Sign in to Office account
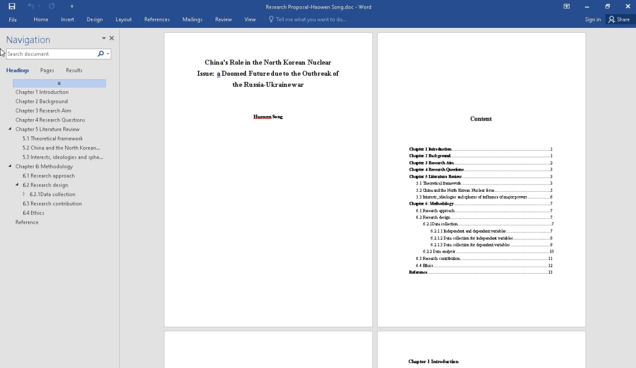 coord(593,19)
